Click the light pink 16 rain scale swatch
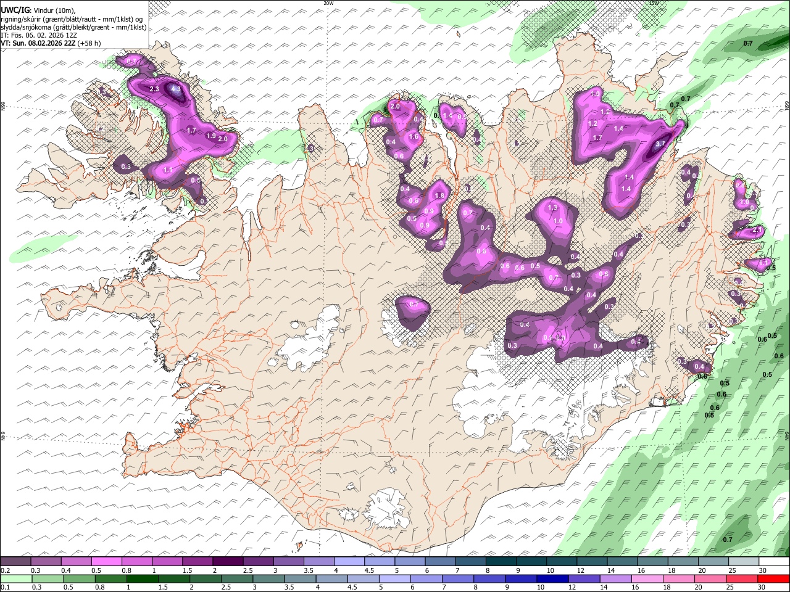 [646, 579]
